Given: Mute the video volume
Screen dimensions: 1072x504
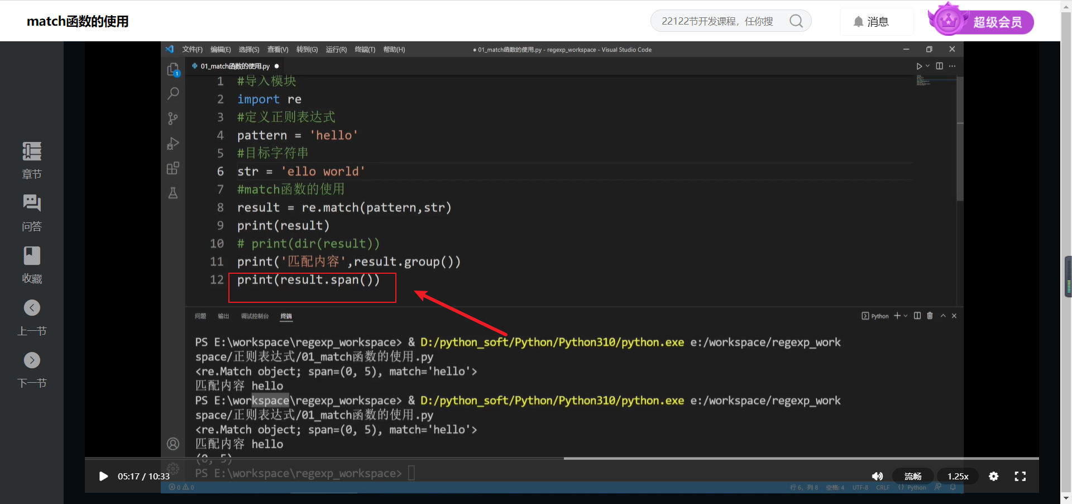Looking at the screenshot, I should coord(877,476).
